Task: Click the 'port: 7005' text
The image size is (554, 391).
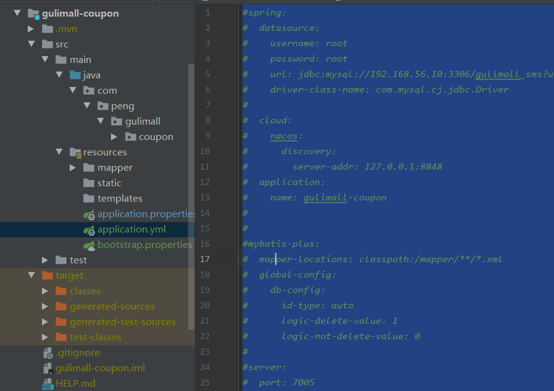Action: (x=286, y=382)
